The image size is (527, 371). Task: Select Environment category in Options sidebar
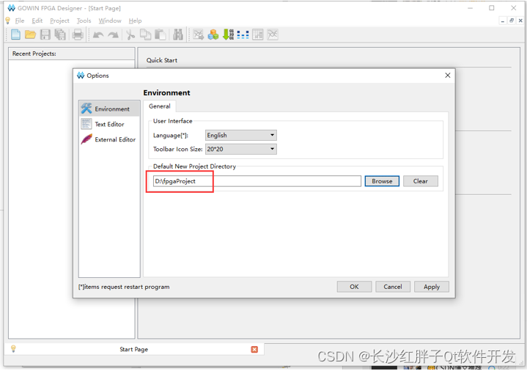(109, 109)
